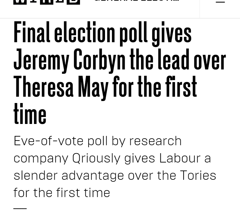Click 'for the first' in headline
This screenshot has width=240, height=218.
click(x=155, y=87)
